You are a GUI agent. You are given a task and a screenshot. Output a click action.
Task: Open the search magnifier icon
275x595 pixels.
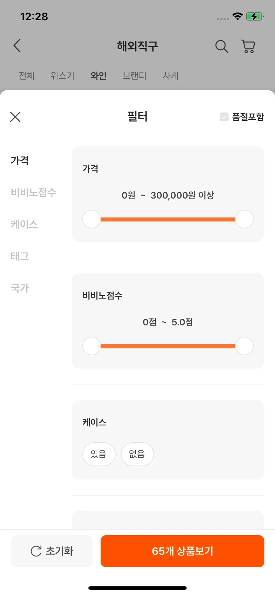[x=222, y=46]
